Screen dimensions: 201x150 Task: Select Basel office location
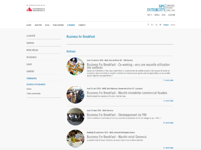coord(164,15)
